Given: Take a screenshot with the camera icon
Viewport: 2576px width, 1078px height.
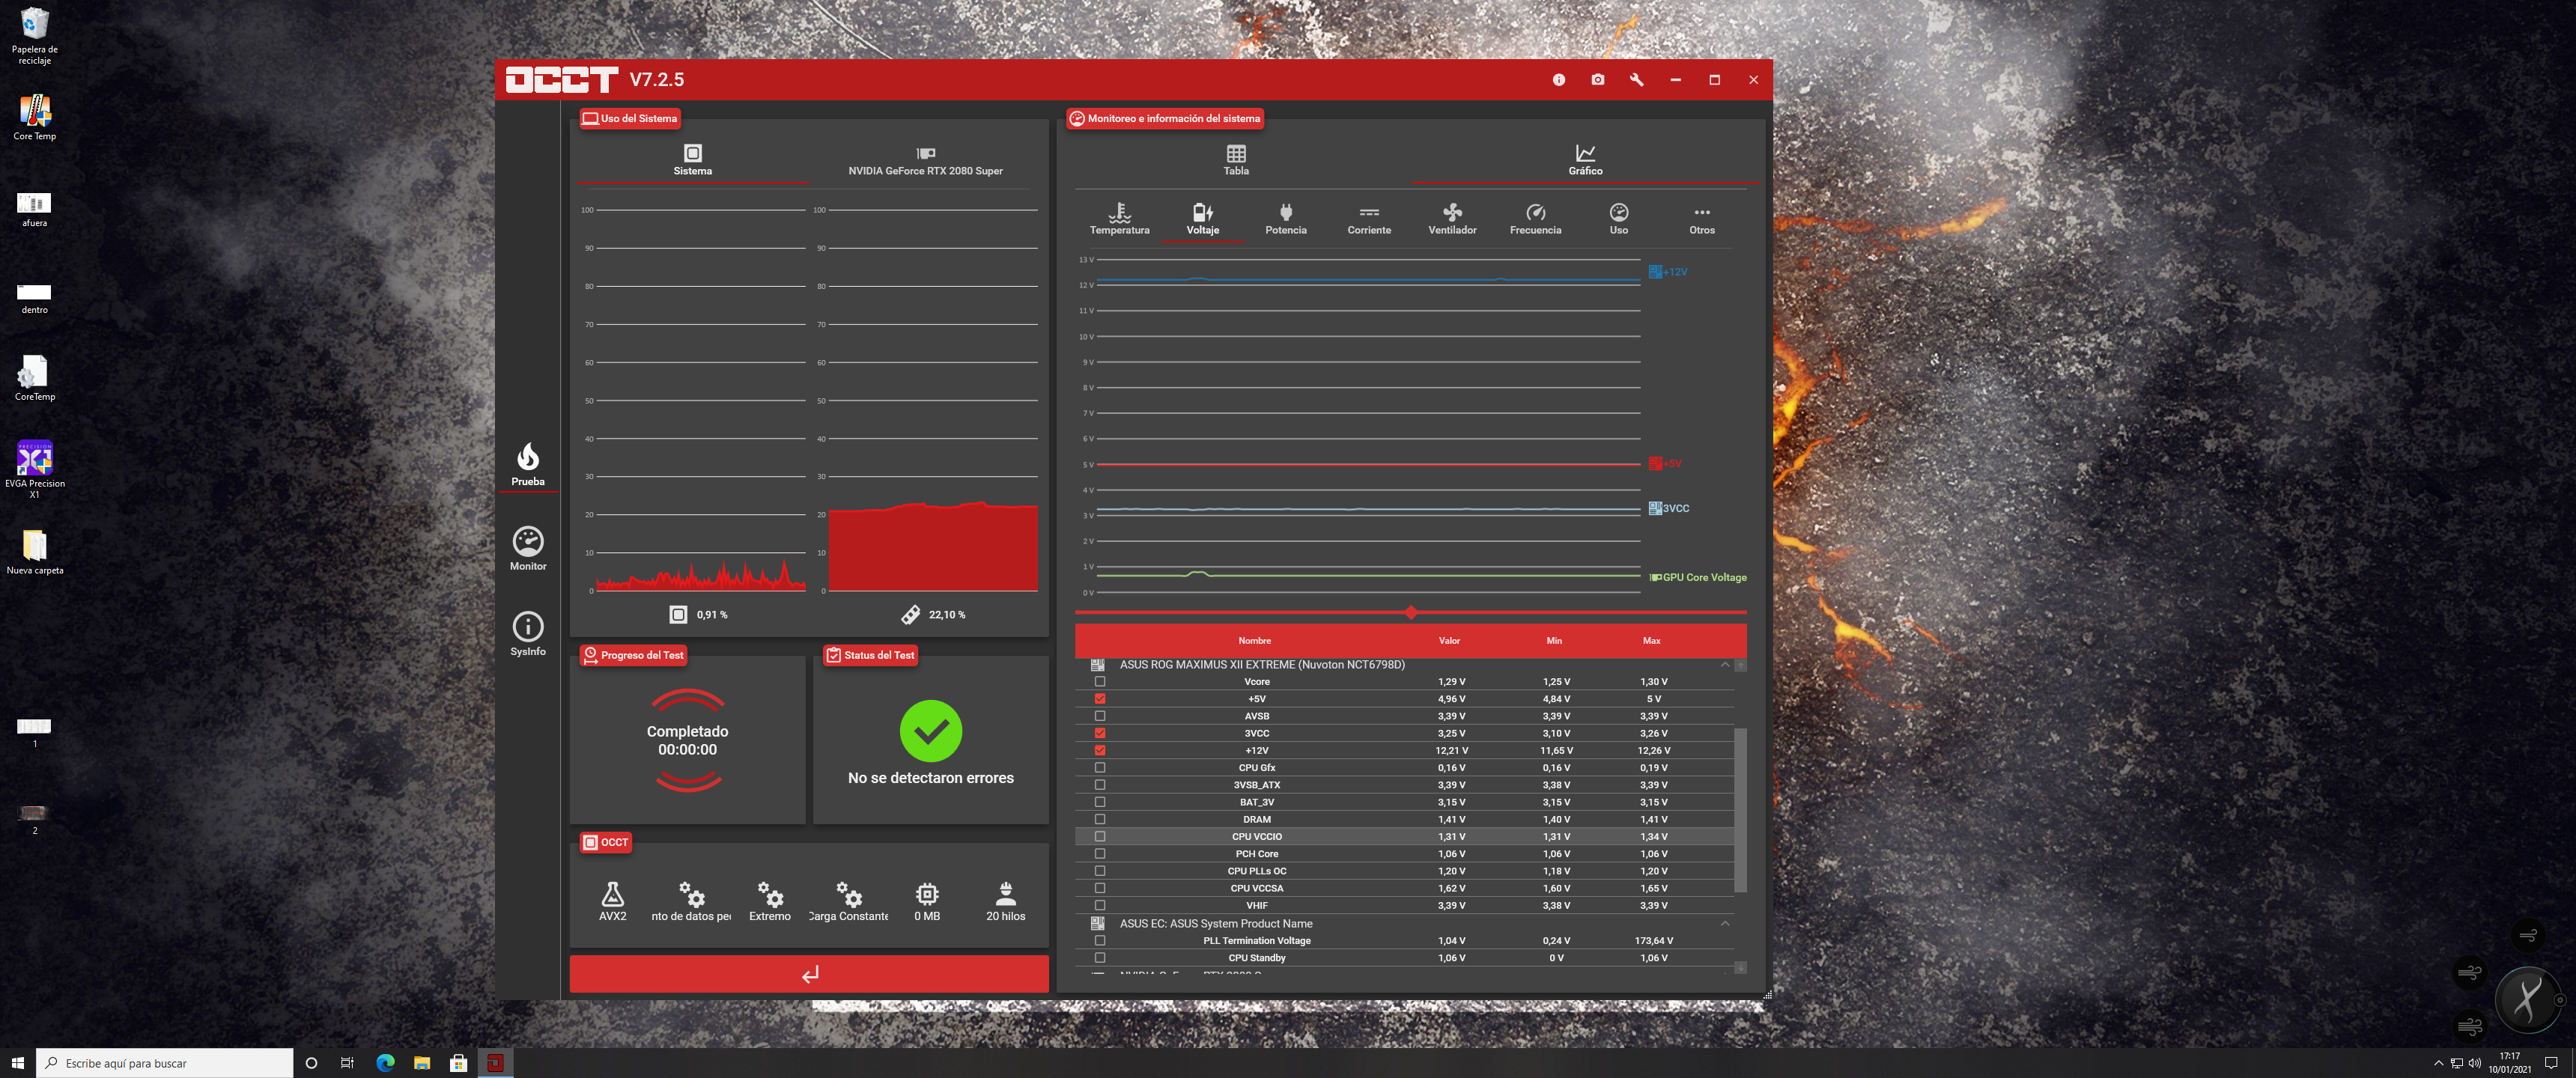Looking at the screenshot, I should click(x=1597, y=80).
